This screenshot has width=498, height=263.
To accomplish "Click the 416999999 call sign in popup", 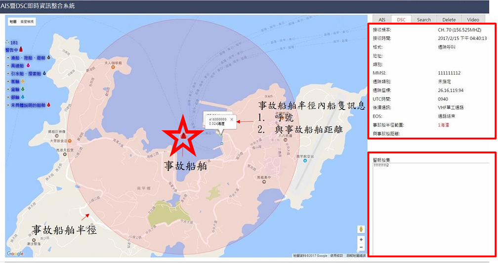I will [x=217, y=119].
